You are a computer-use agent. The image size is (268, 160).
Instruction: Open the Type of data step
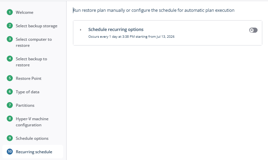pyautogui.click(x=28, y=92)
